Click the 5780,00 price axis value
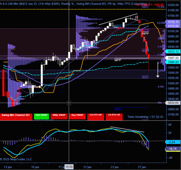Screen dimensions: 181x170 pyautogui.click(x=173, y=115)
